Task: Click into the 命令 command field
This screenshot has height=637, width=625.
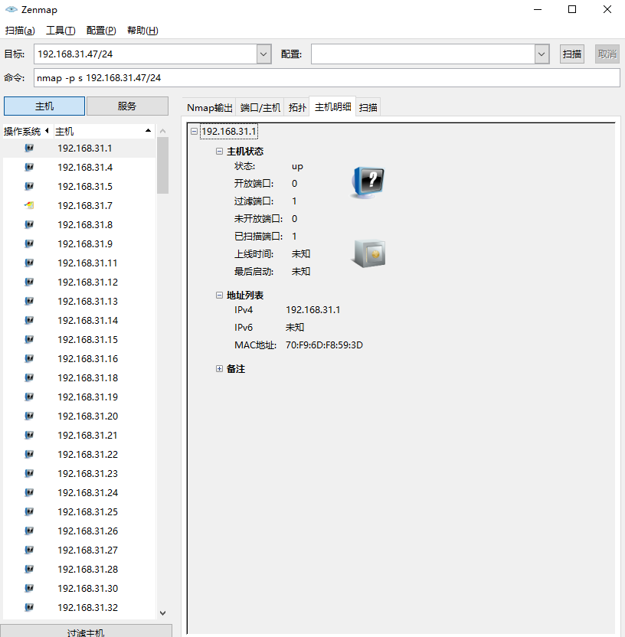Action: point(327,77)
